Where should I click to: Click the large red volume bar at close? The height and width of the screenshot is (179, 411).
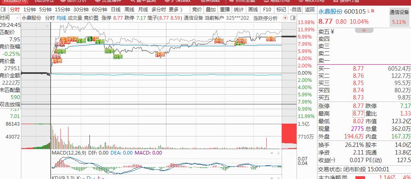(x=289, y=134)
